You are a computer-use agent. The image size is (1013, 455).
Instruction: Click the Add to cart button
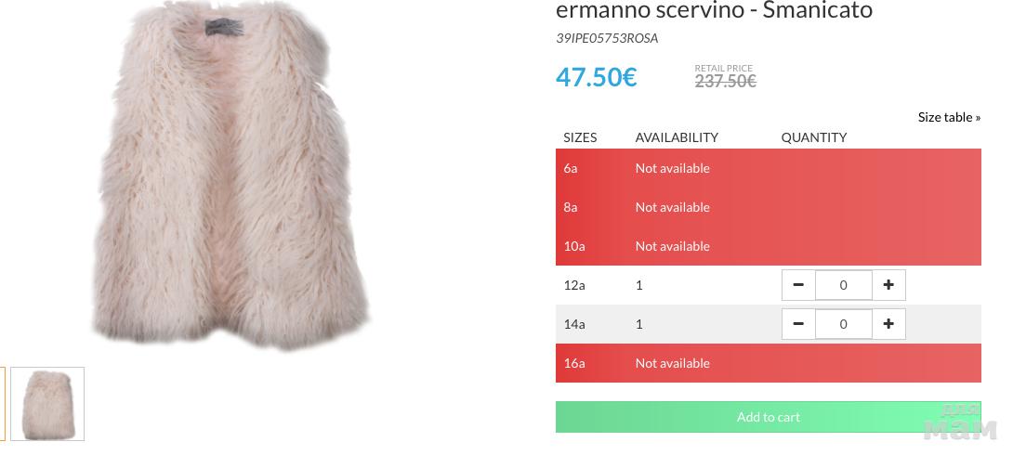tap(768, 417)
